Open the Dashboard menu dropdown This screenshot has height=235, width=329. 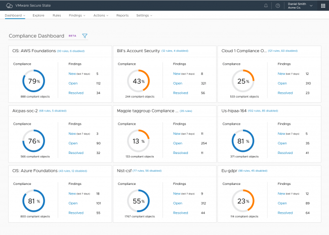point(15,15)
